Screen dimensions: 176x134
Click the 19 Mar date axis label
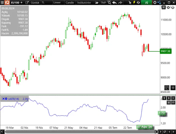pos(10,128)
